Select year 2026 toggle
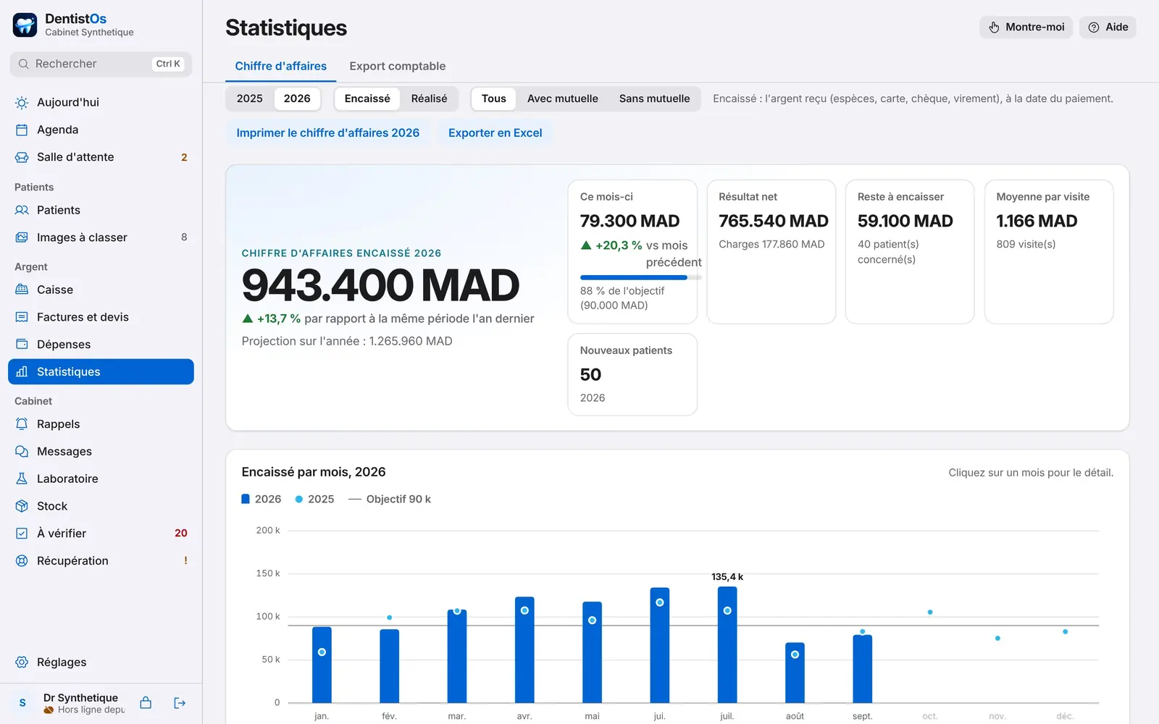The image size is (1159, 724). coord(297,98)
